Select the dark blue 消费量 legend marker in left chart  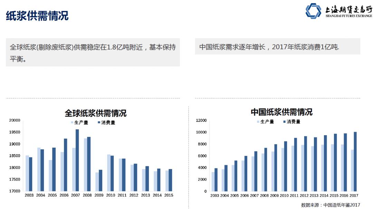[99, 122]
